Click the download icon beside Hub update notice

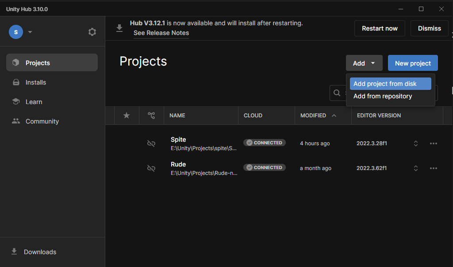point(119,28)
